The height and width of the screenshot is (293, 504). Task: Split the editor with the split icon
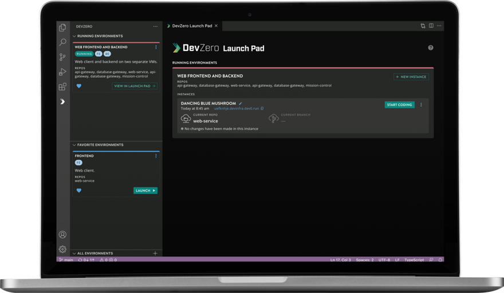click(x=431, y=26)
